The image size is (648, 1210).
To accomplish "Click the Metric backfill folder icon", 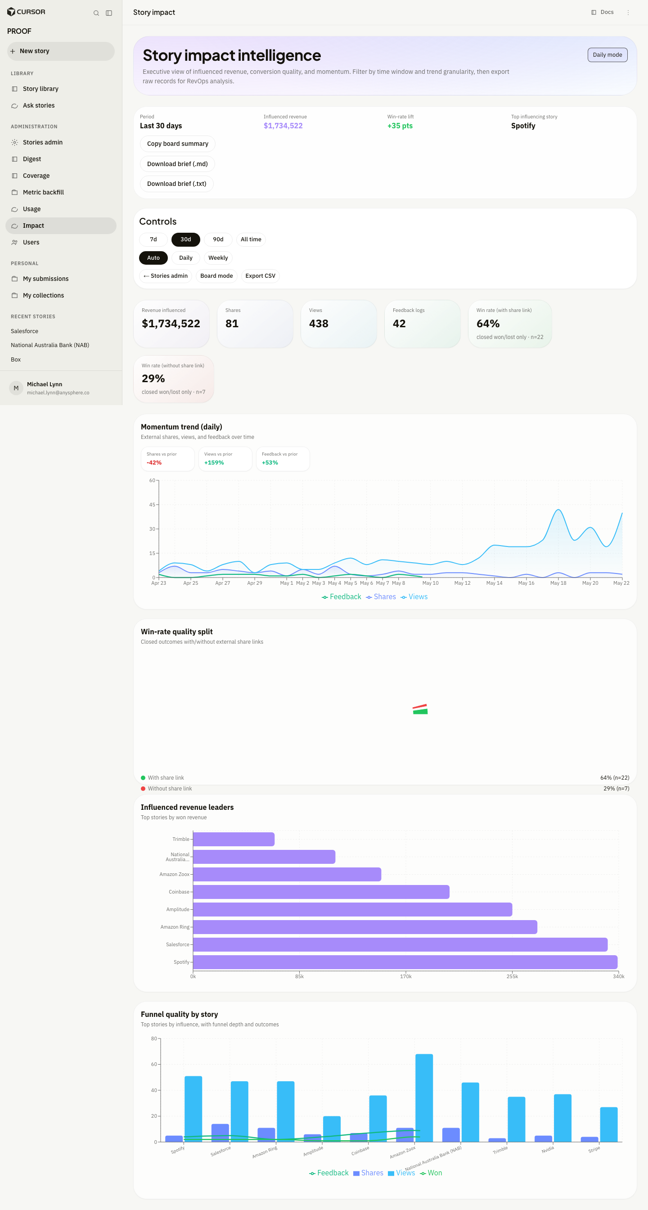I will 14,193.
